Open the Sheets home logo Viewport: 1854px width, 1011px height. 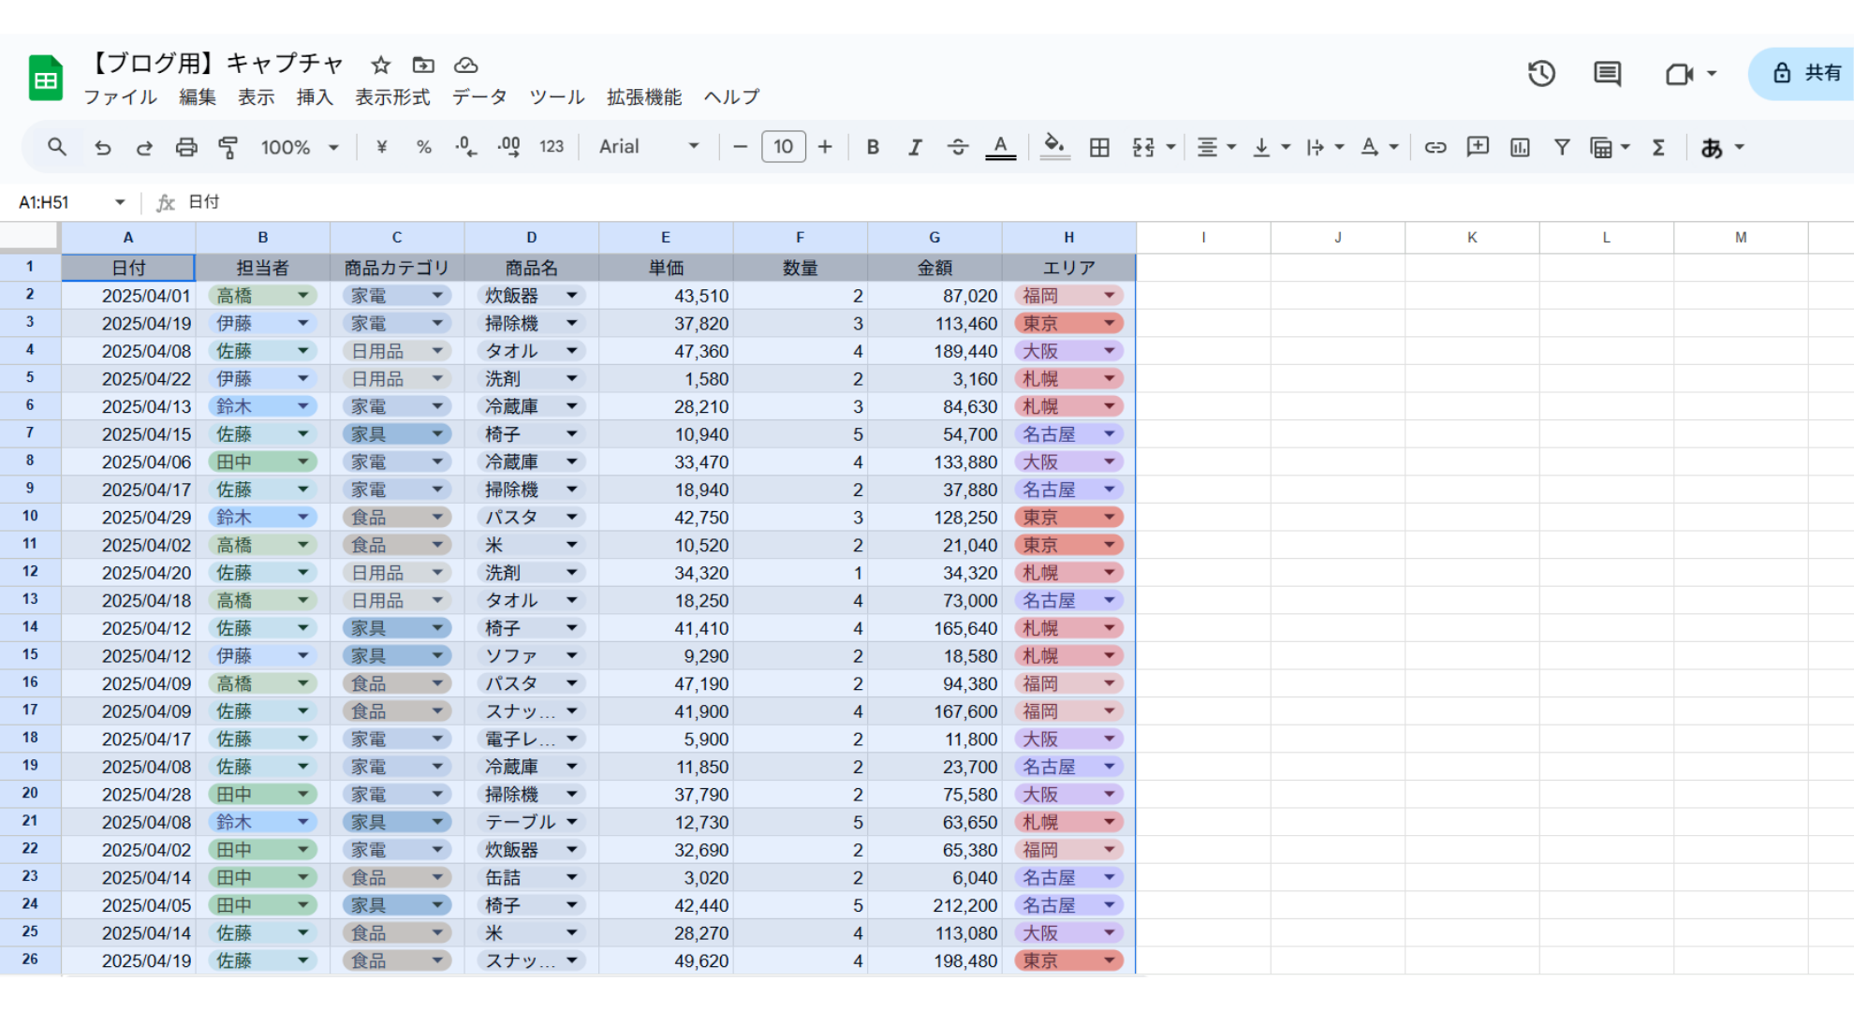point(45,78)
